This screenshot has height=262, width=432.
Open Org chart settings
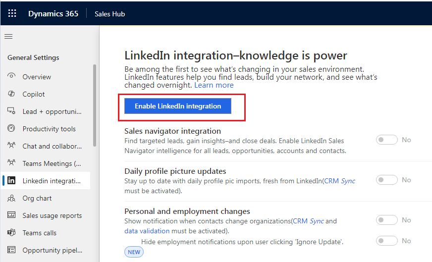(x=46, y=198)
